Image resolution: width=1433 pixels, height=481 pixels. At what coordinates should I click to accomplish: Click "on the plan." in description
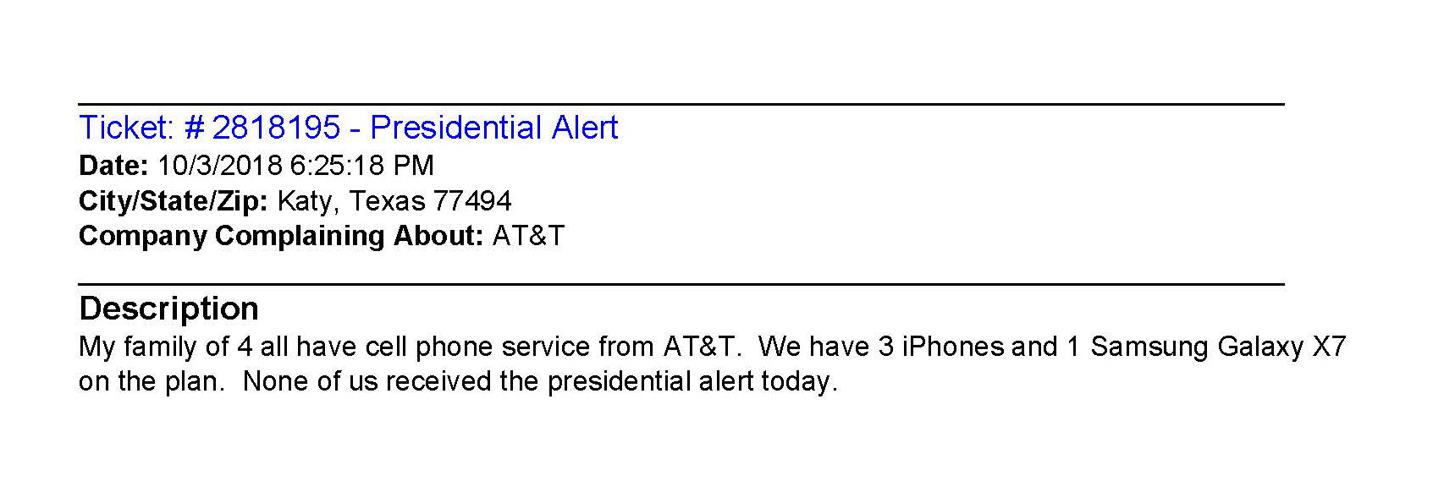pos(152,381)
